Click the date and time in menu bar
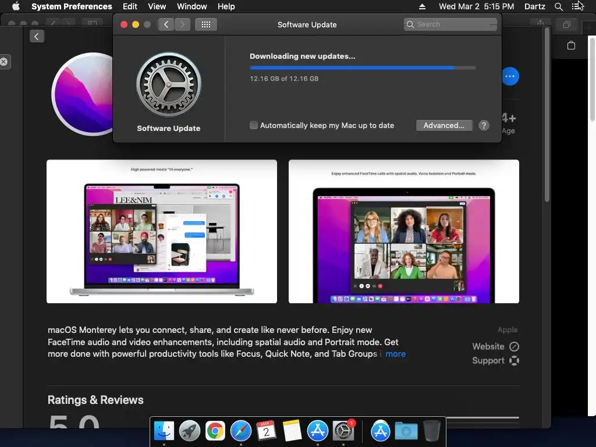 [x=476, y=6]
